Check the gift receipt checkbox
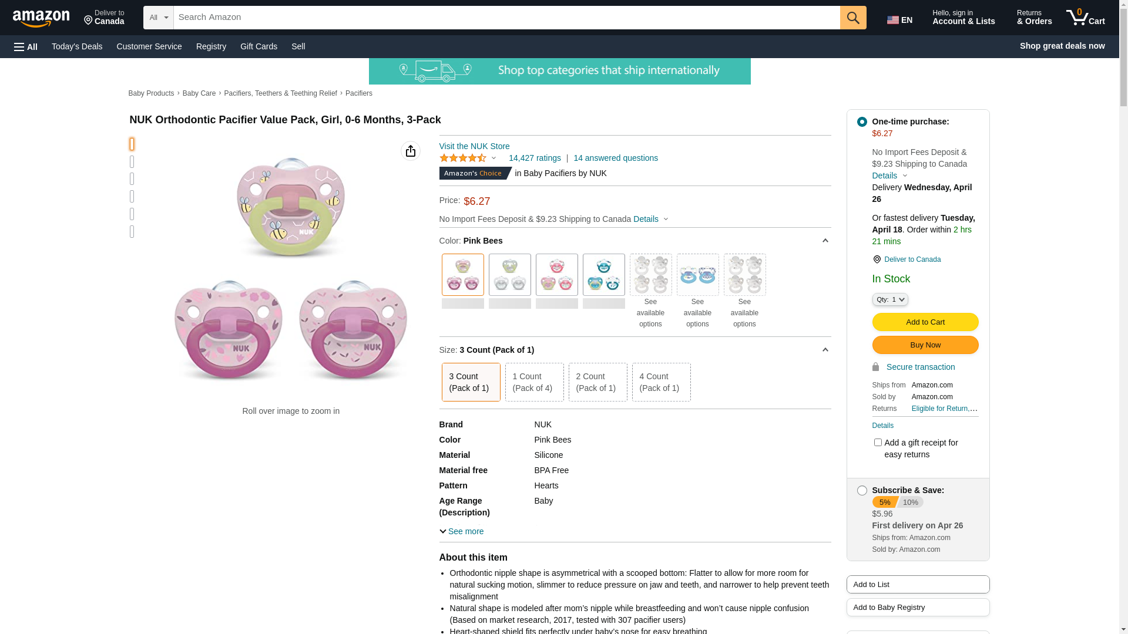This screenshot has width=1128, height=634. coord(878,443)
